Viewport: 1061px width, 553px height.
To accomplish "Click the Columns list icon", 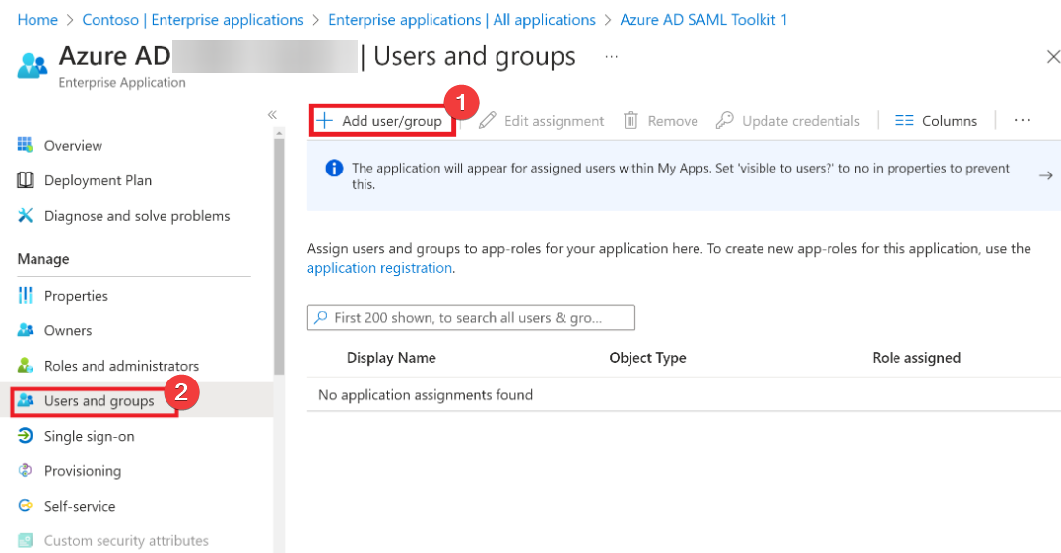I will (904, 120).
